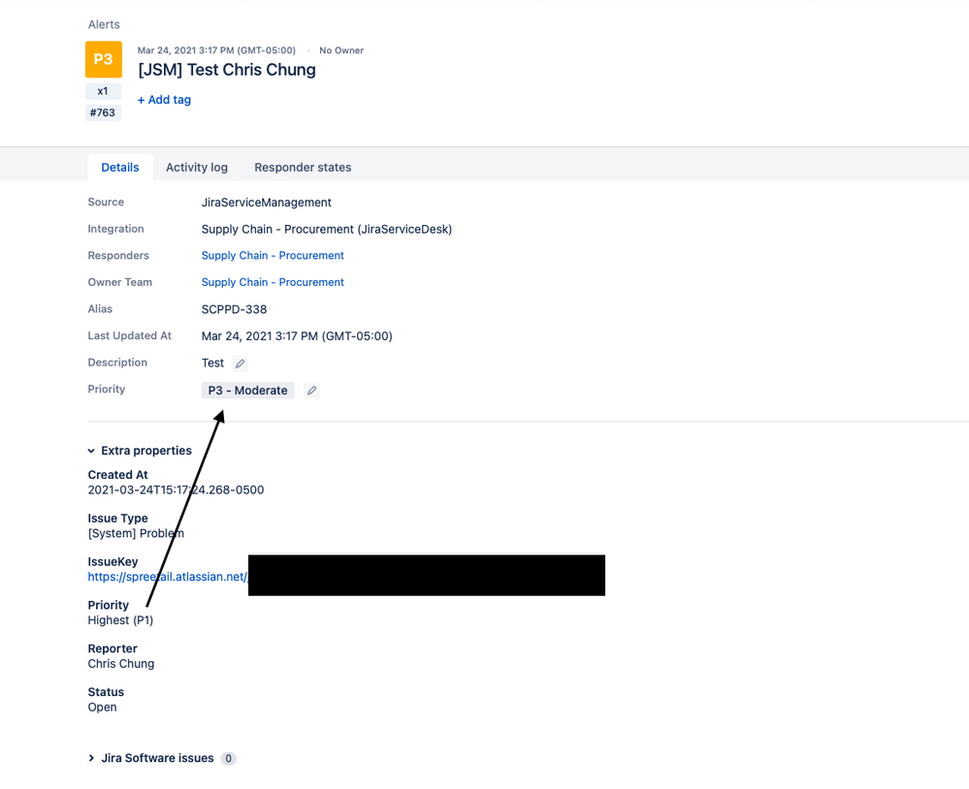Open Owner Team Supply Chain - Procurement link
This screenshot has height=789, width=969.
pos(273,282)
